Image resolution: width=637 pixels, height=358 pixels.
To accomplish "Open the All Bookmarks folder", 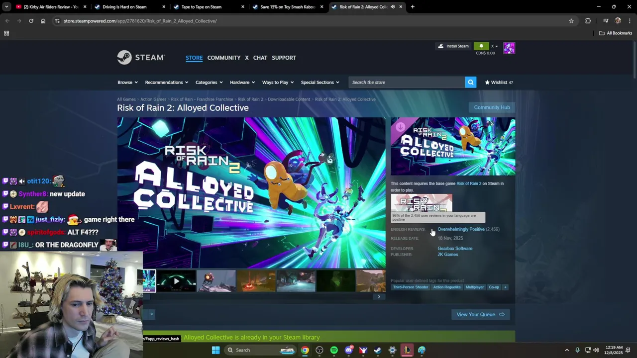I will (616, 33).
